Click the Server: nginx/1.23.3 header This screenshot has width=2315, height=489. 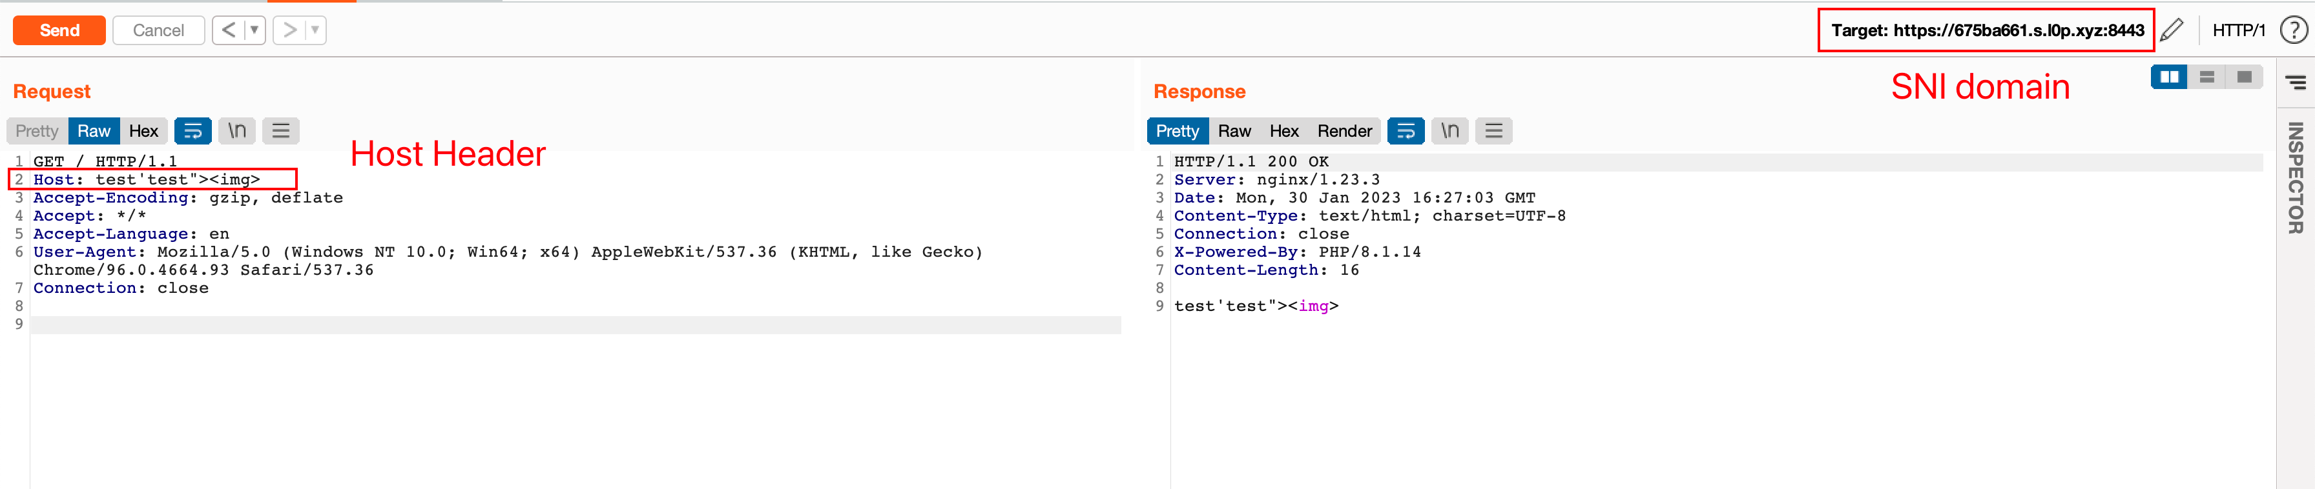(1277, 179)
